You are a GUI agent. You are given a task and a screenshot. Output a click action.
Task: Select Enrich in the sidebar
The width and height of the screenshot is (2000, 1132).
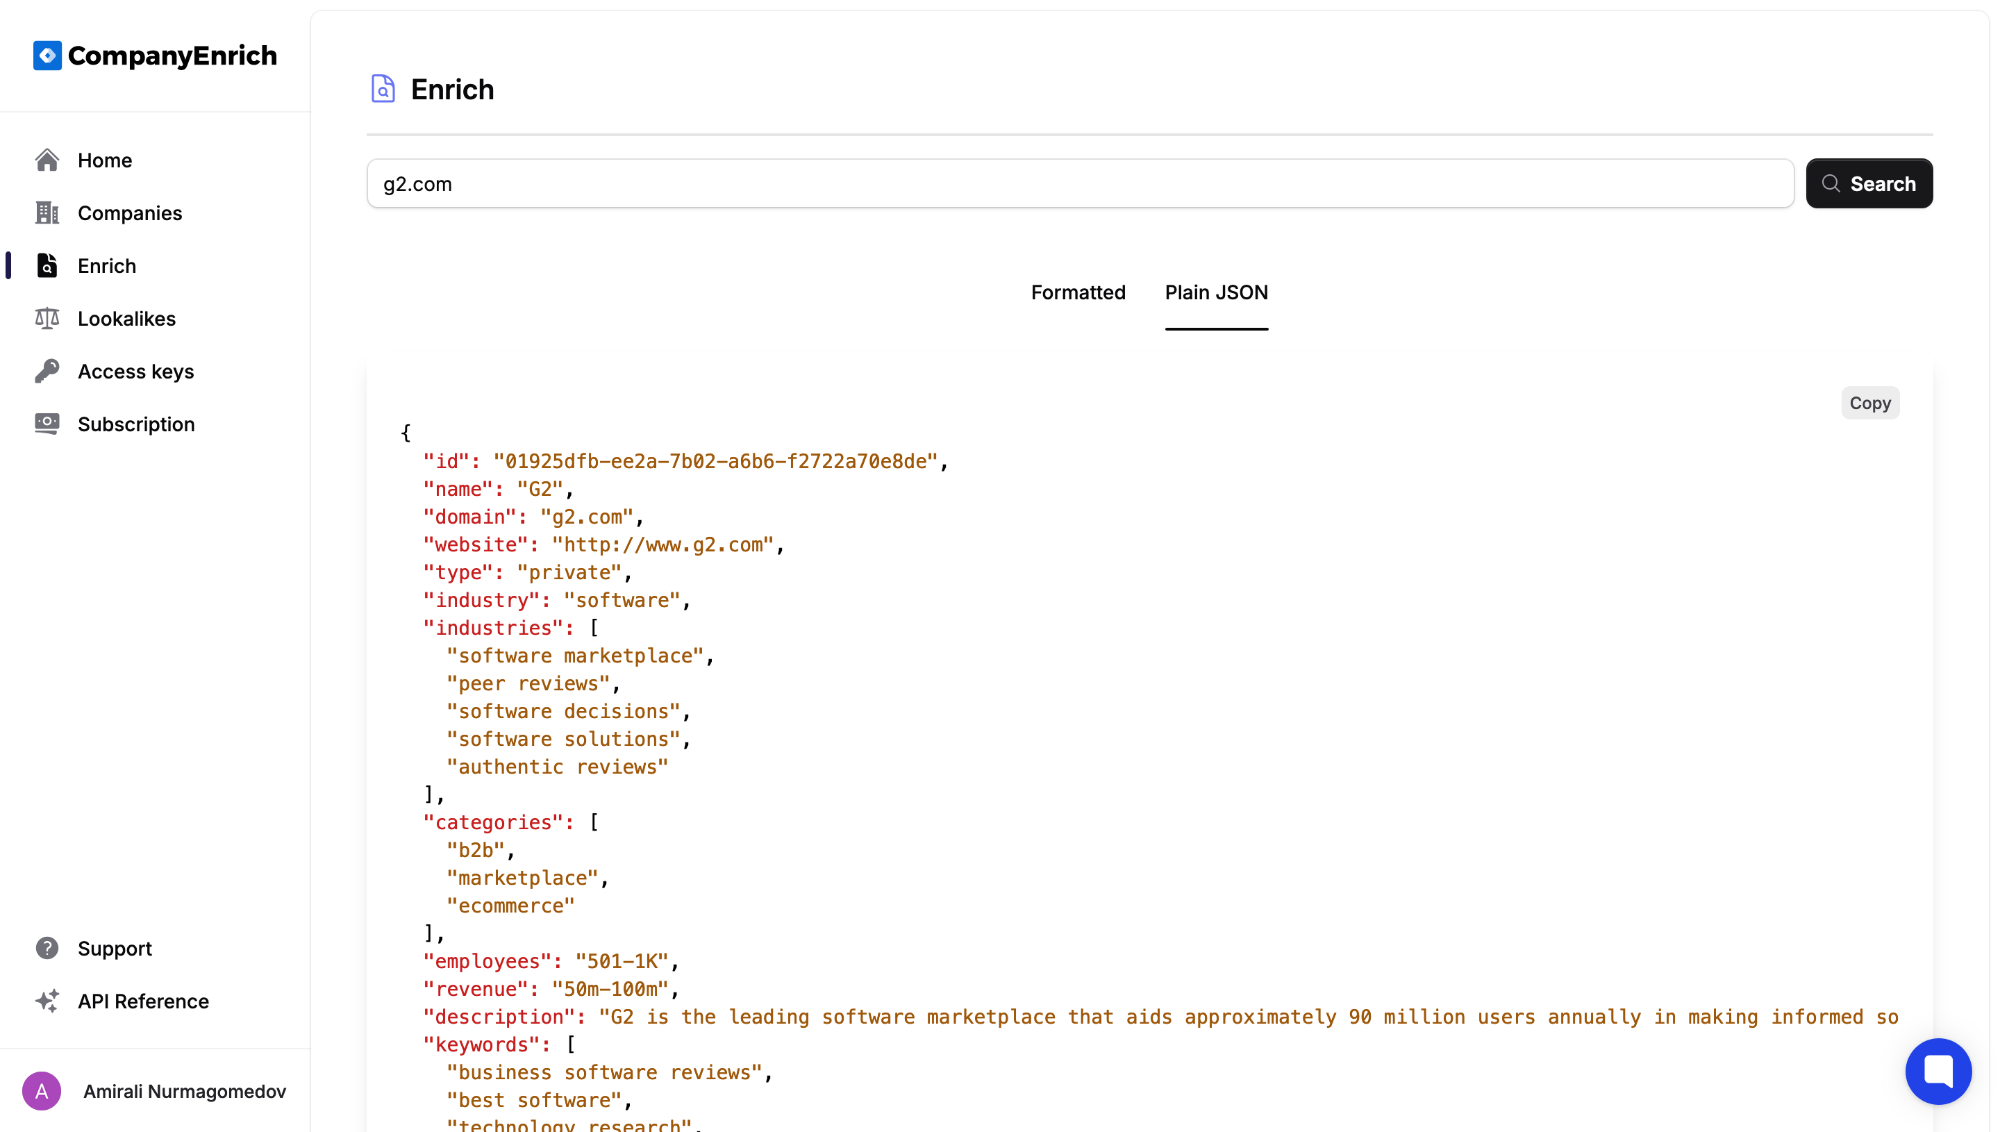pyautogui.click(x=107, y=266)
